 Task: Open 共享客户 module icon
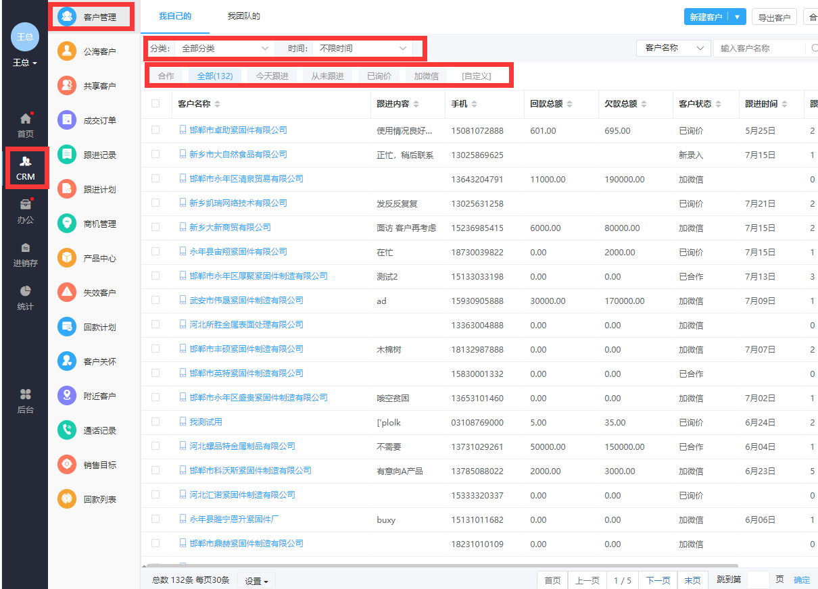click(67, 86)
